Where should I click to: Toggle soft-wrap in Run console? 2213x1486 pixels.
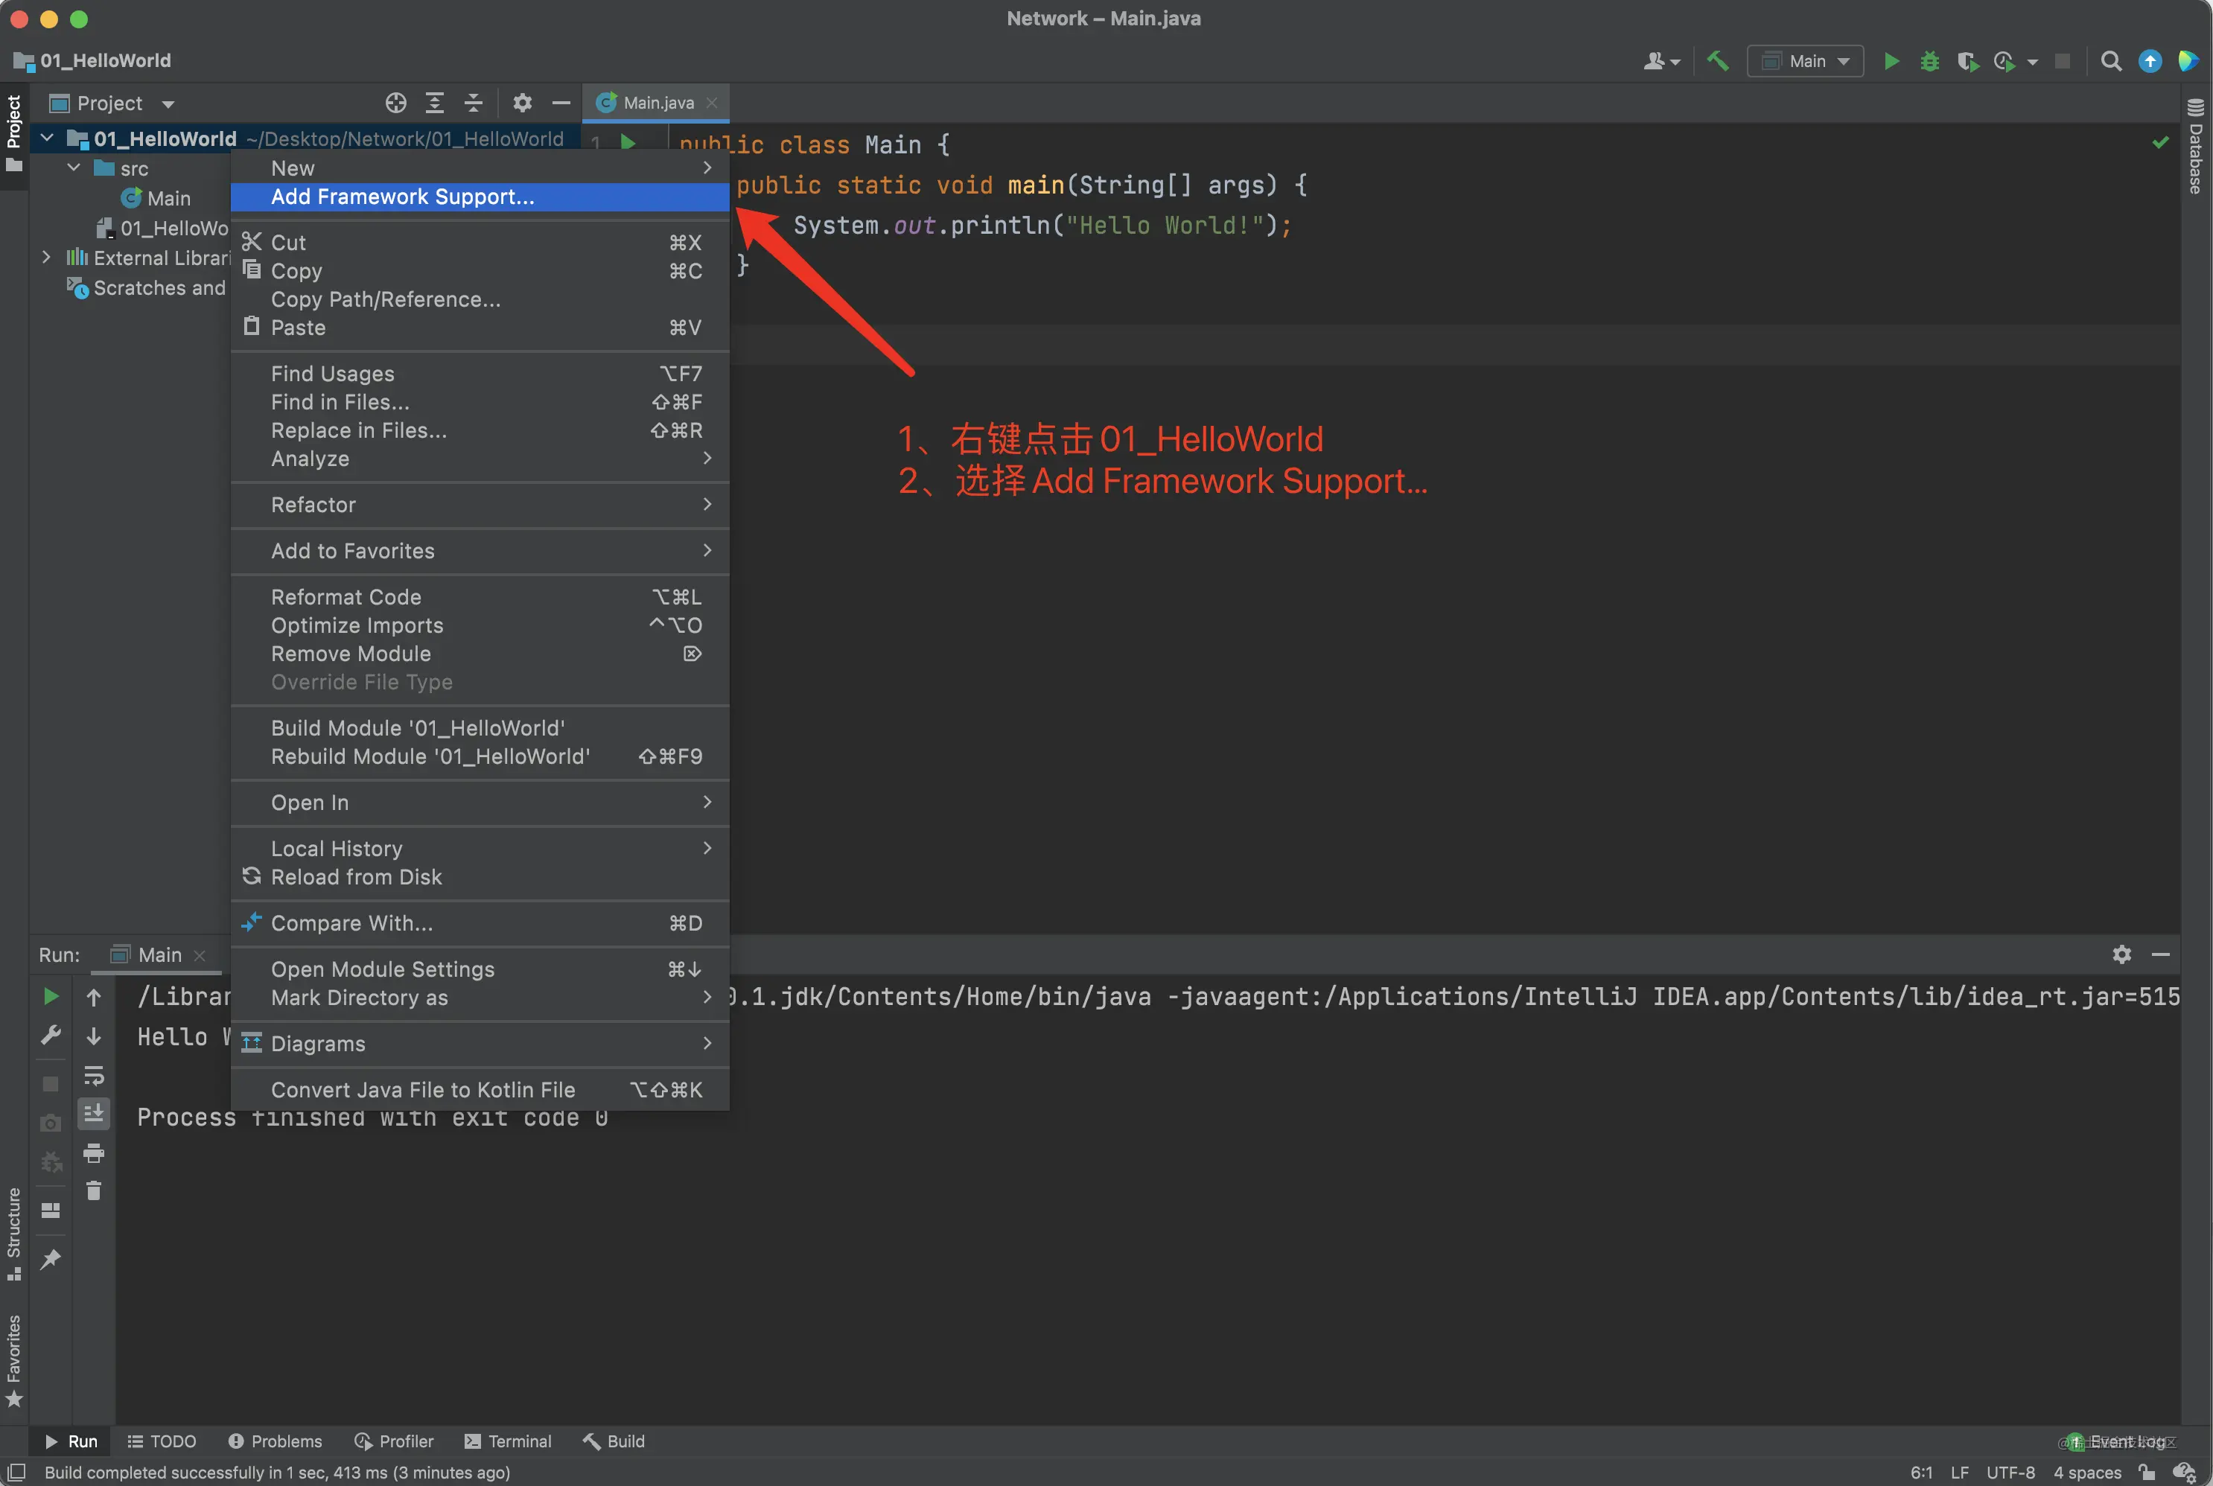[x=94, y=1075]
